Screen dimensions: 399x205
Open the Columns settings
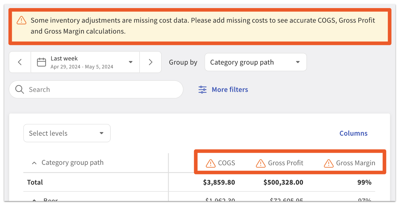click(353, 133)
